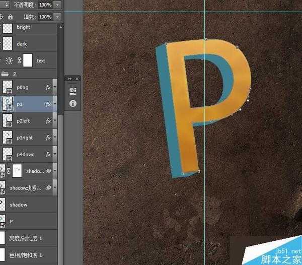This screenshot has width=302, height=265.
Task: Open the opacity 100% dropdown arrow
Action: pos(58,5)
